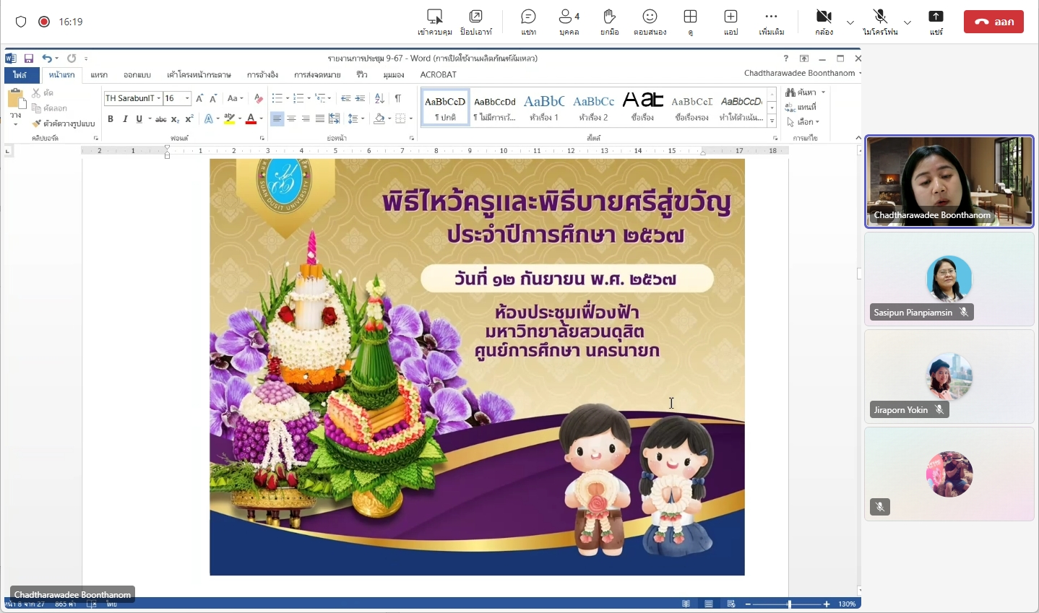Open the reactions menu (ตอบสนอง)

650,22
